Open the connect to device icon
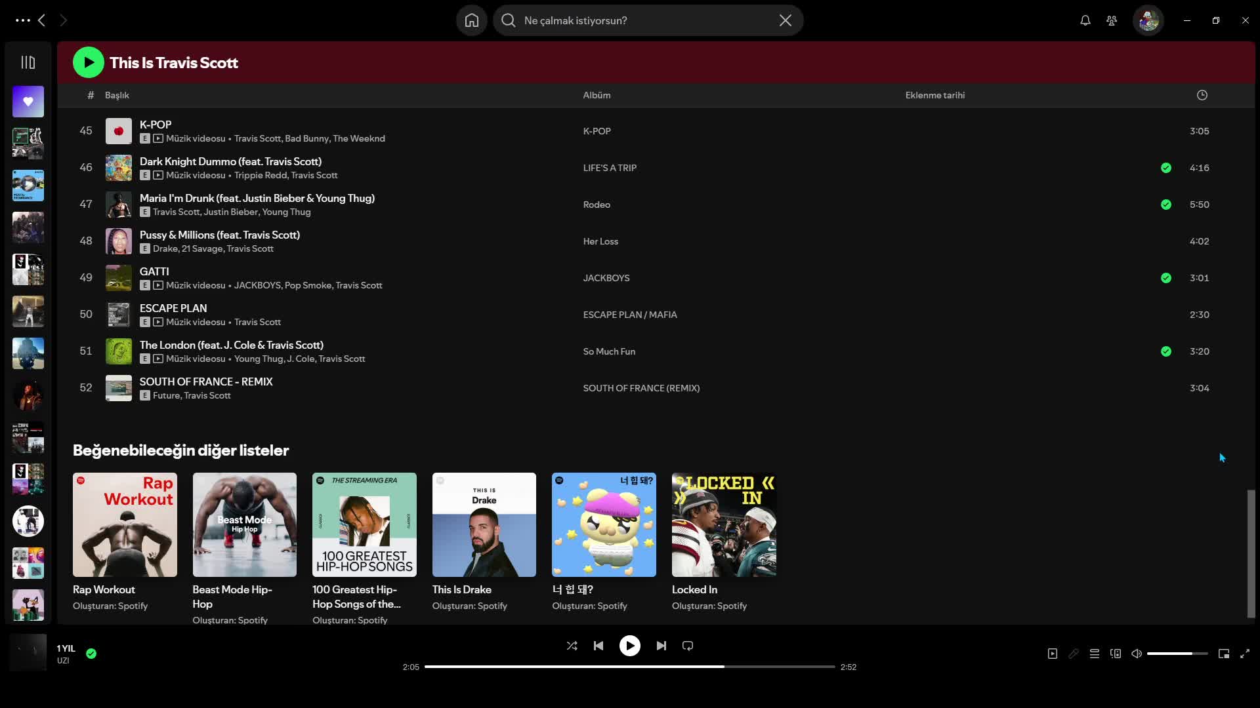The width and height of the screenshot is (1260, 708). (1116, 654)
